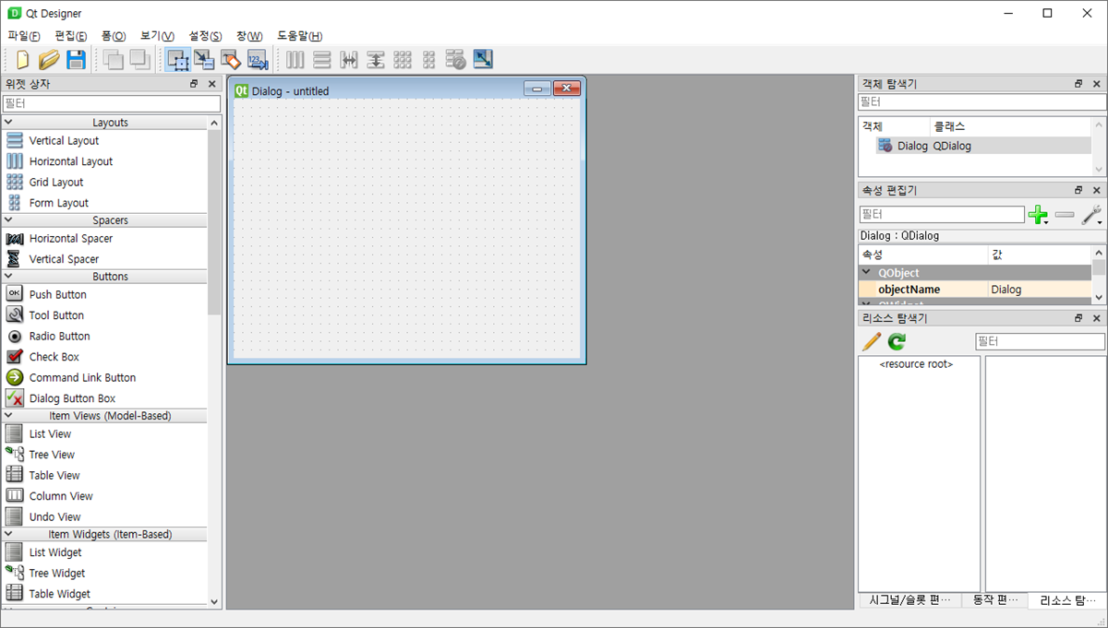Image resolution: width=1108 pixels, height=628 pixels.
Task: Open the 도움말(H) menu
Action: click(300, 36)
